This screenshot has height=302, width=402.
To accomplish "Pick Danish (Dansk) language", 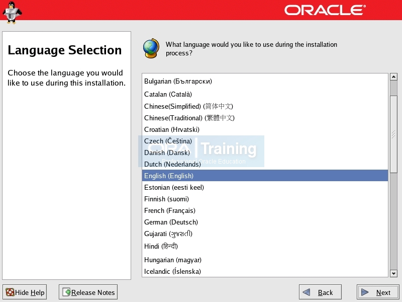I will point(265,153).
